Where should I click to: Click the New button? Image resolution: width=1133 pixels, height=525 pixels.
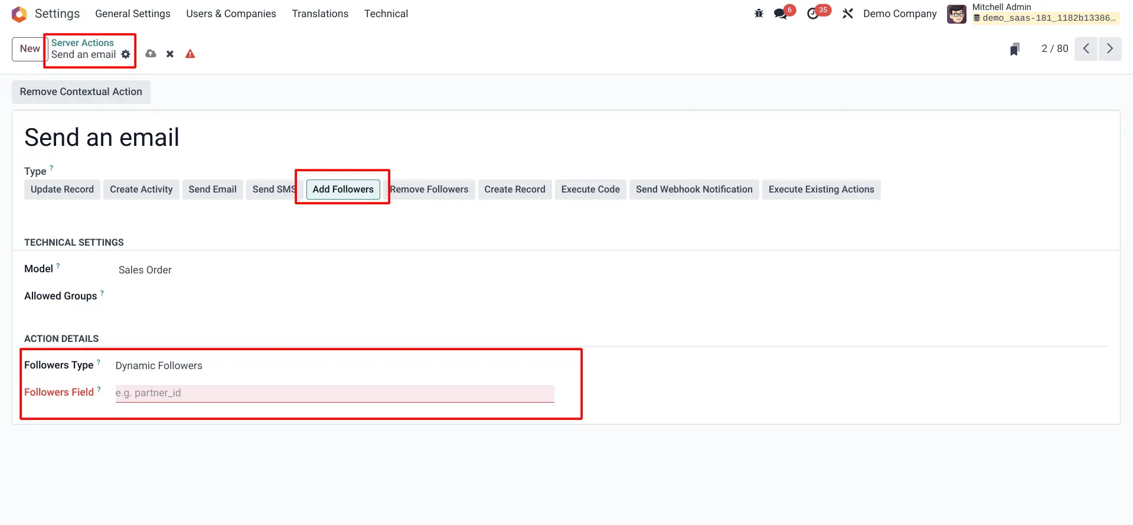30,49
